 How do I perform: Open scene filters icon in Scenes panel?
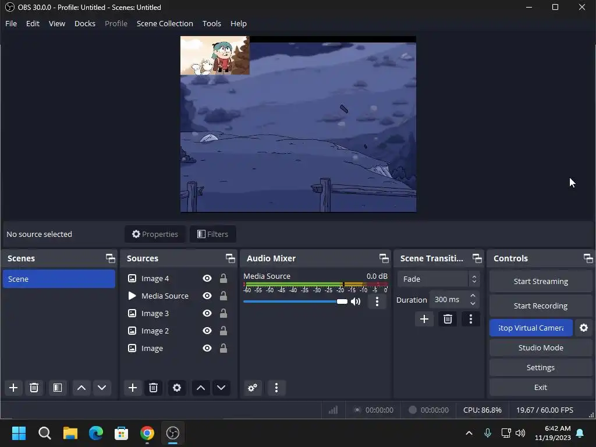pyautogui.click(x=58, y=388)
